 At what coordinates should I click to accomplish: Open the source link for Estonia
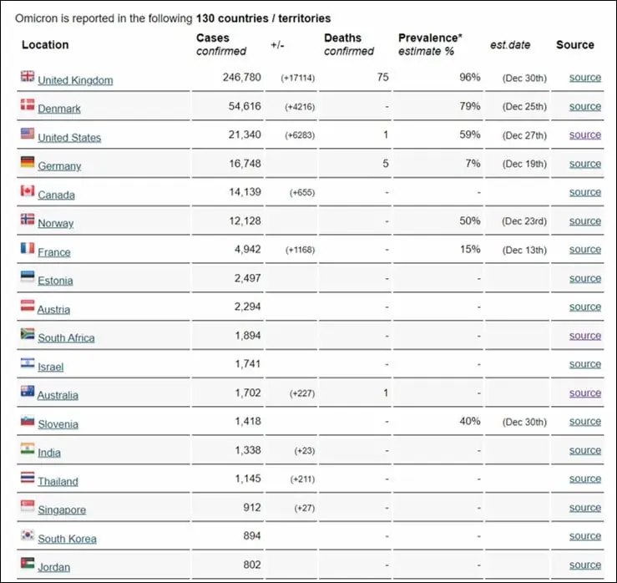(585, 278)
